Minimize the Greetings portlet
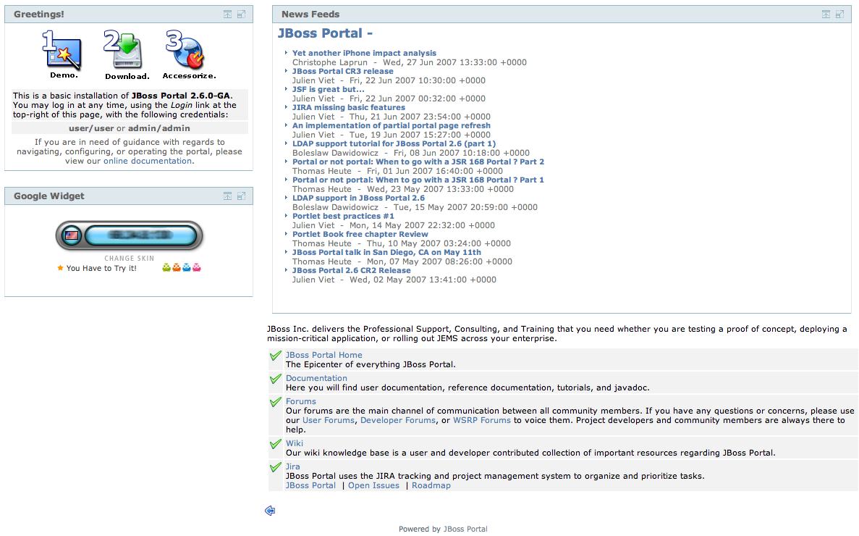 pos(227,14)
